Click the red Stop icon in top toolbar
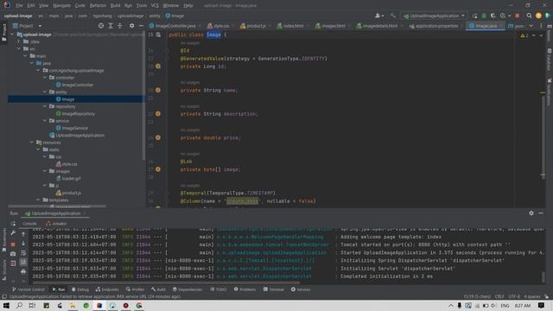 click(x=518, y=16)
